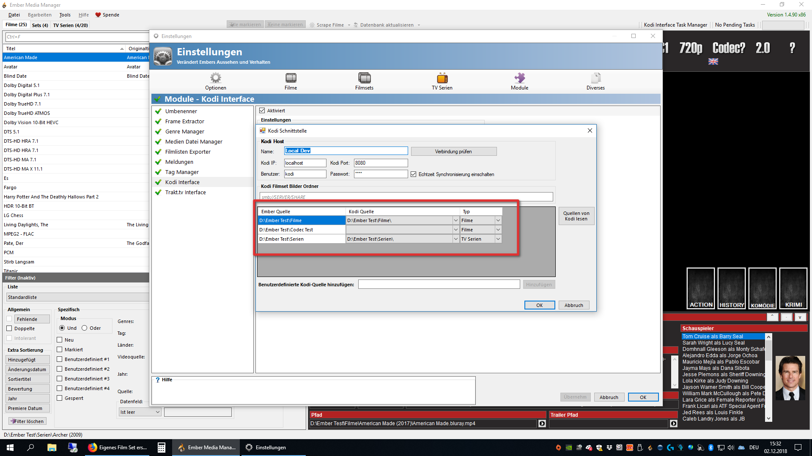This screenshot has width=812, height=456.
Task: Switch to the Sets (4) tab
Action: coord(40,25)
